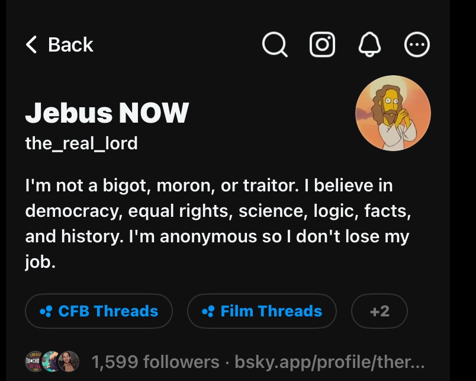Open the "1,599 followers" list
Viewport: 476px width, 381px height.
point(155,361)
